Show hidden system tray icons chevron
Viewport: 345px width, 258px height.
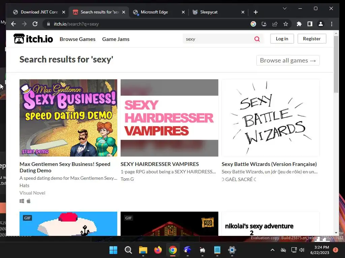(x=272, y=250)
